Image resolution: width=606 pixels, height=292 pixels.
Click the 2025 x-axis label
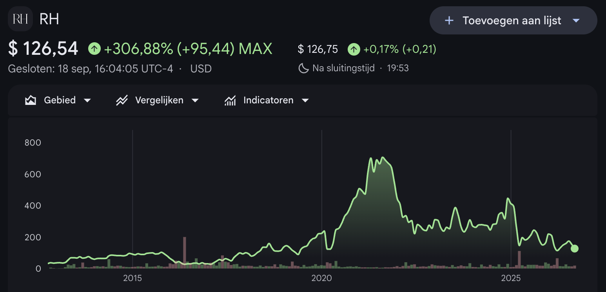[511, 278]
